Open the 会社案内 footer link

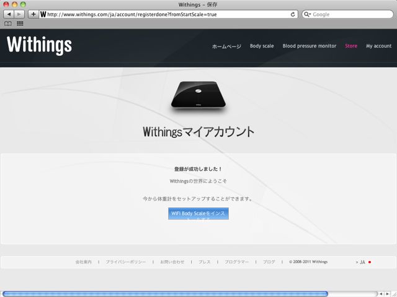[83, 262]
